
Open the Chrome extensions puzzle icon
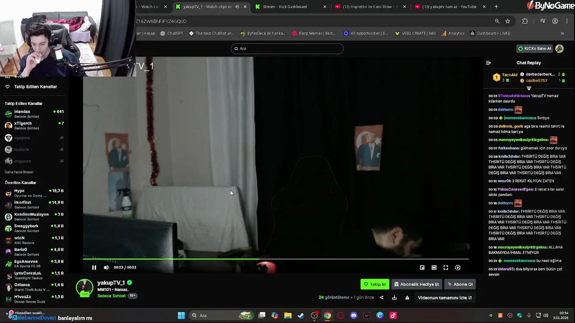(525, 21)
